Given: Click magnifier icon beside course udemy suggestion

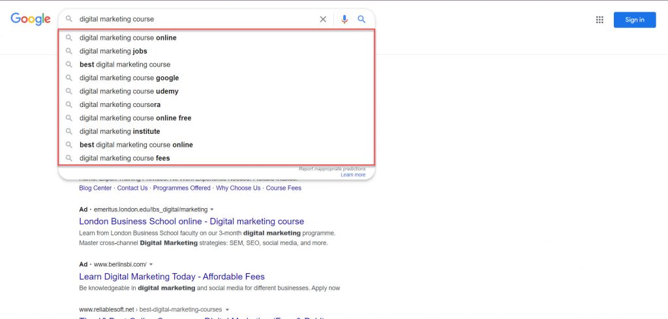Looking at the screenshot, I should (69, 91).
